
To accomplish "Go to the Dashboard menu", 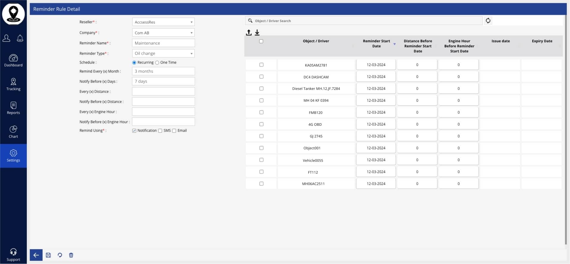I will pos(13,61).
